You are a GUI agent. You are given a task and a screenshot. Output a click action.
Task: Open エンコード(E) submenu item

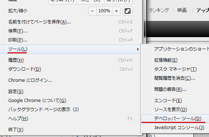[175, 101]
